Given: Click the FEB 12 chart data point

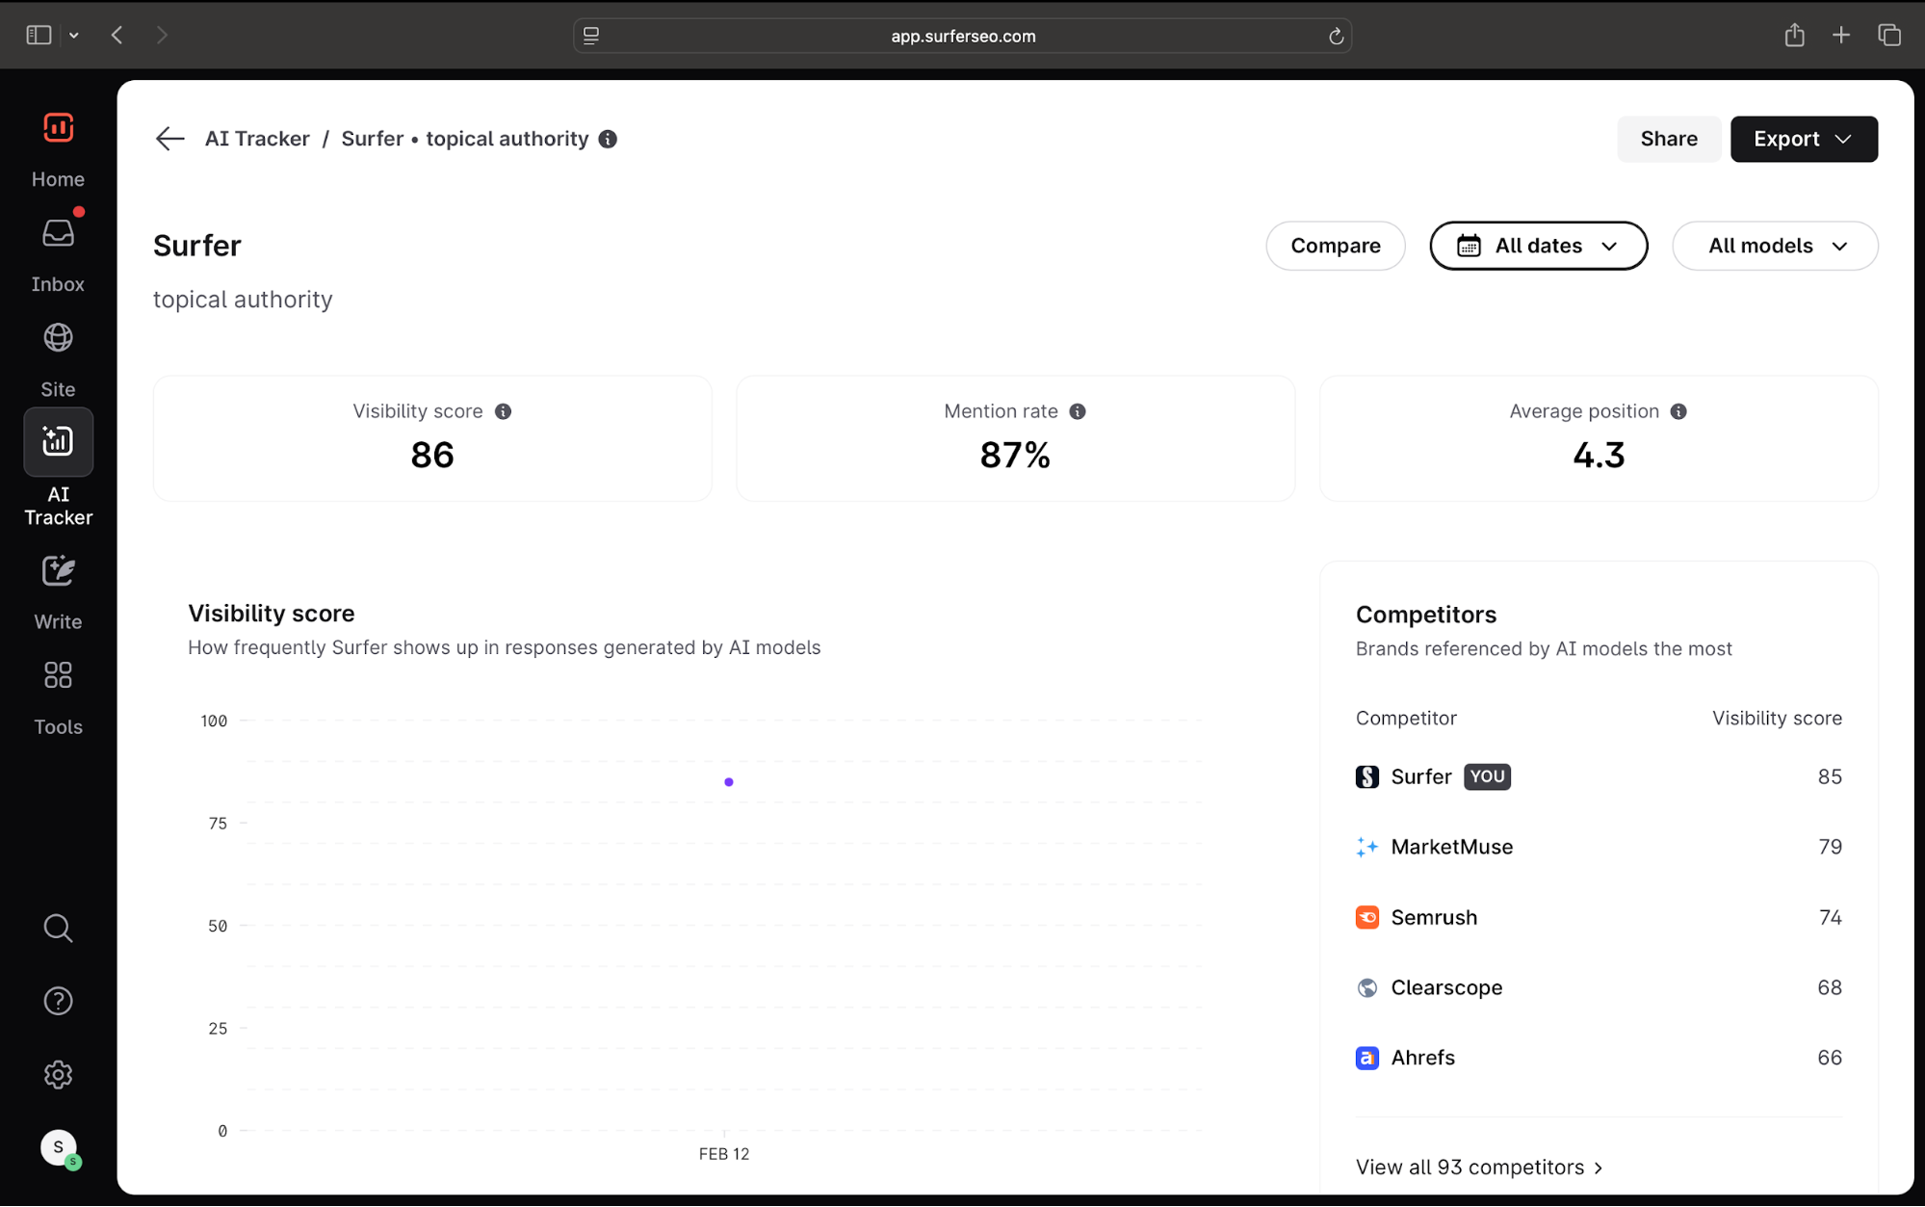Looking at the screenshot, I should (x=729, y=782).
